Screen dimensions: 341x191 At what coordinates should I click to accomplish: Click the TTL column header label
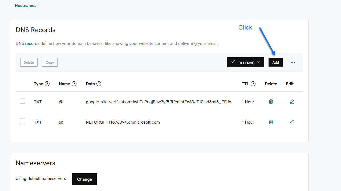click(x=245, y=84)
